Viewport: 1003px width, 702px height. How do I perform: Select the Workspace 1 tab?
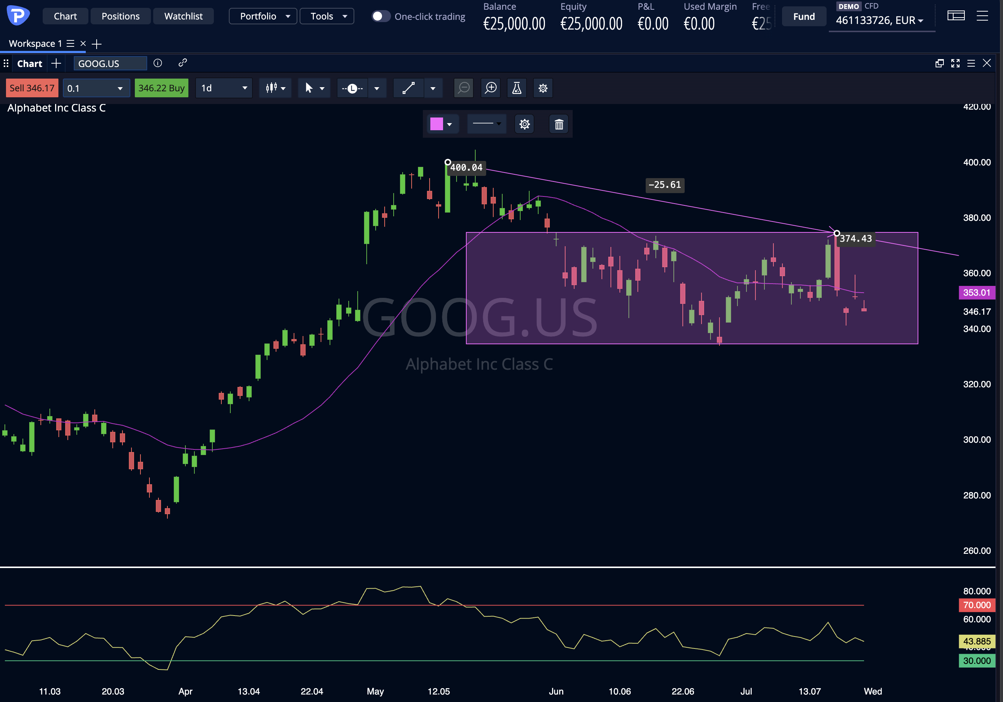pos(35,44)
